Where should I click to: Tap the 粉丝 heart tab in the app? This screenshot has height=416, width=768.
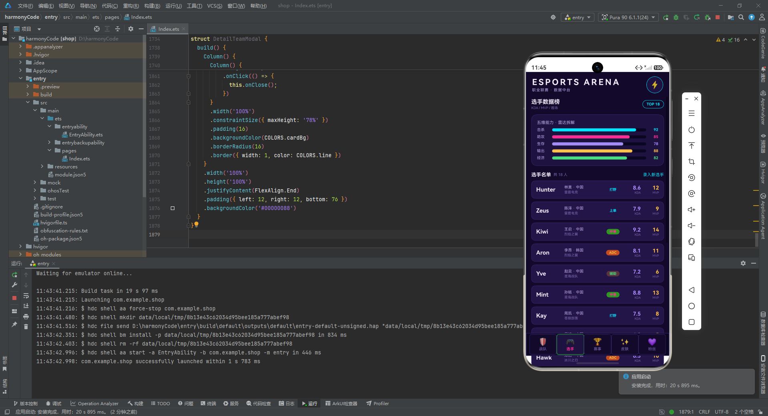[x=652, y=344]
